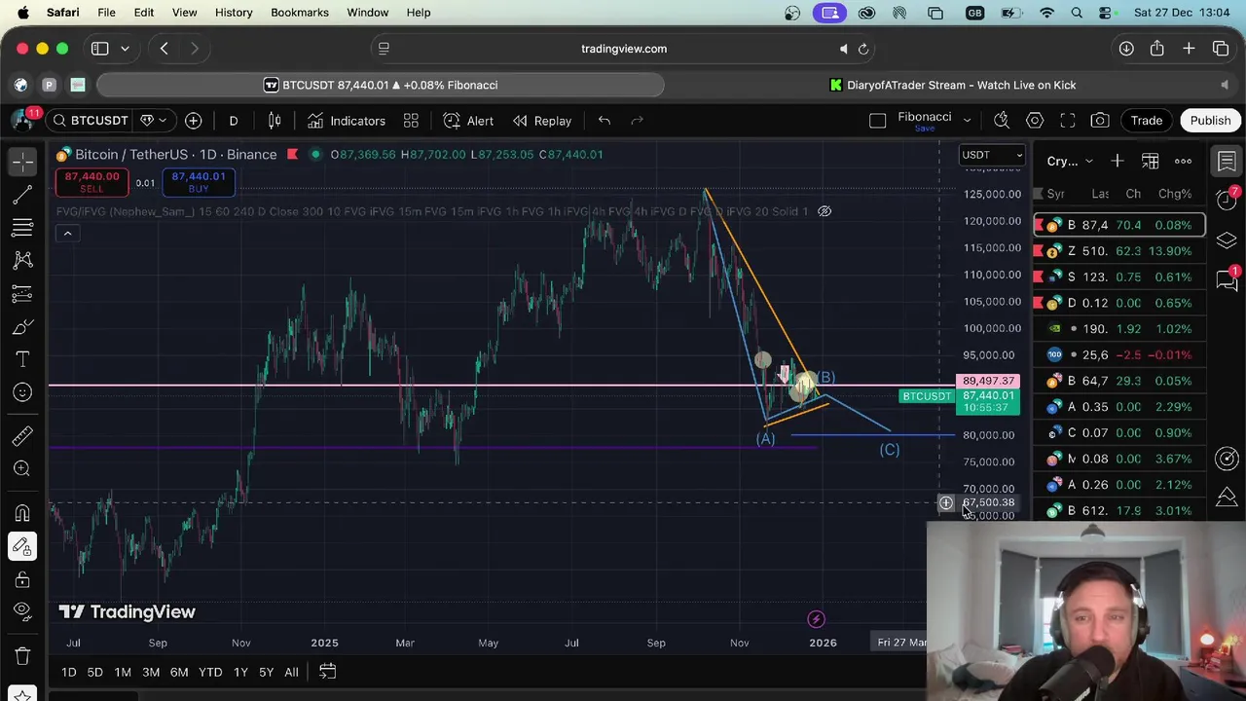
Task: Switch to the DiaryofATrader Stream tab
Action: [x=951, y=85]
